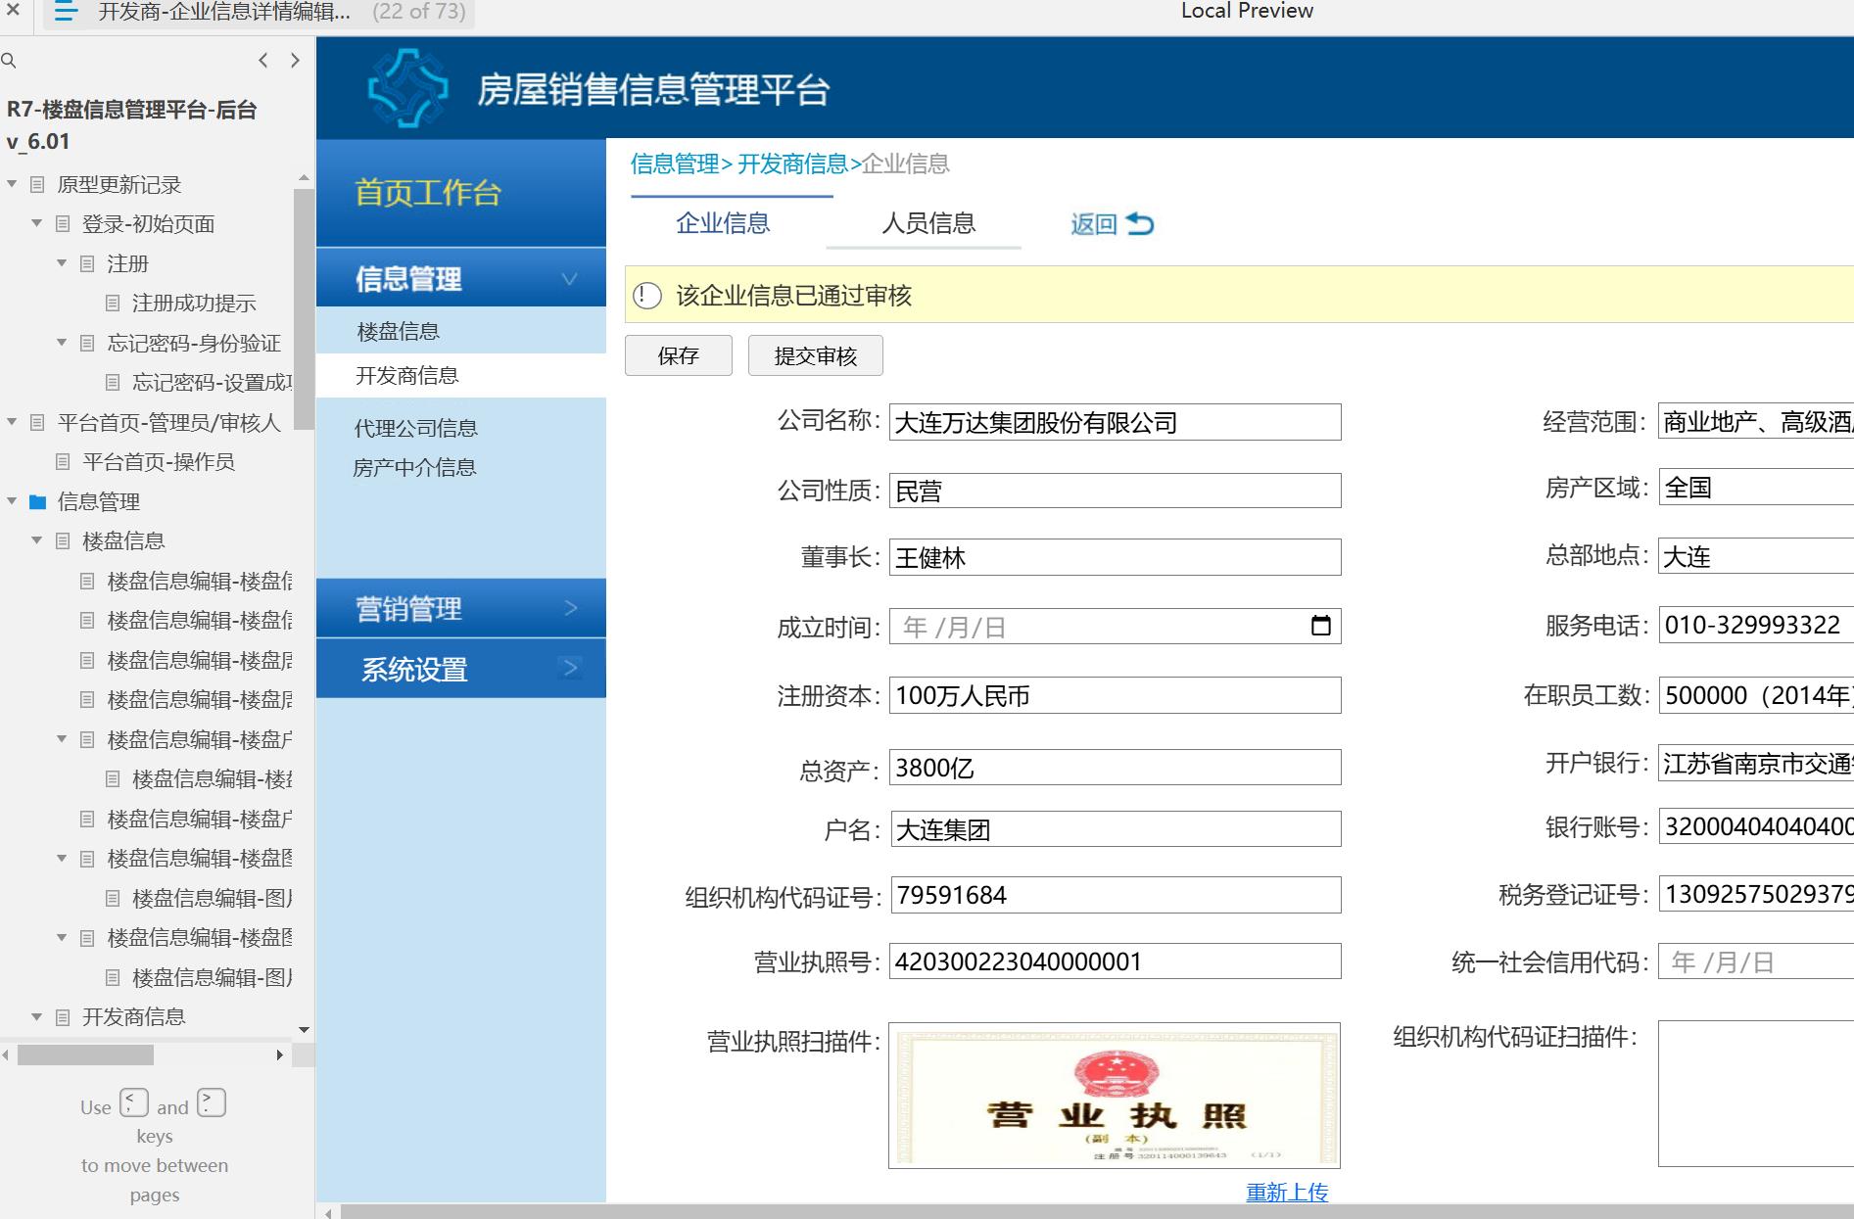The height and width of the screenshot is (1219, 1854).
Task: Click the 注册资本 input field
Action: pyautogui.click(x=1116, y=695)
